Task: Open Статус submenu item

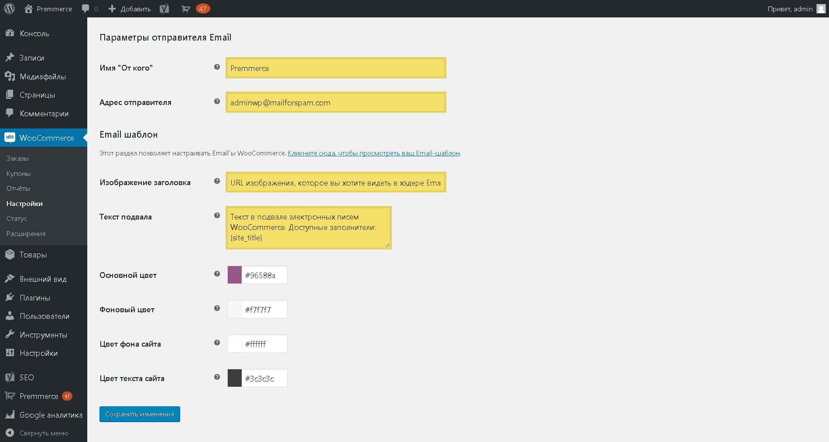Action: point(17,219)
